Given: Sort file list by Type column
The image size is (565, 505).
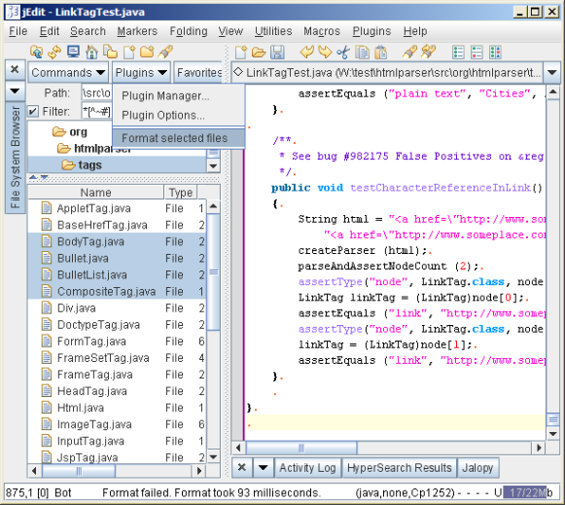Looking at the screenshot, I should (x=181, y=192).
